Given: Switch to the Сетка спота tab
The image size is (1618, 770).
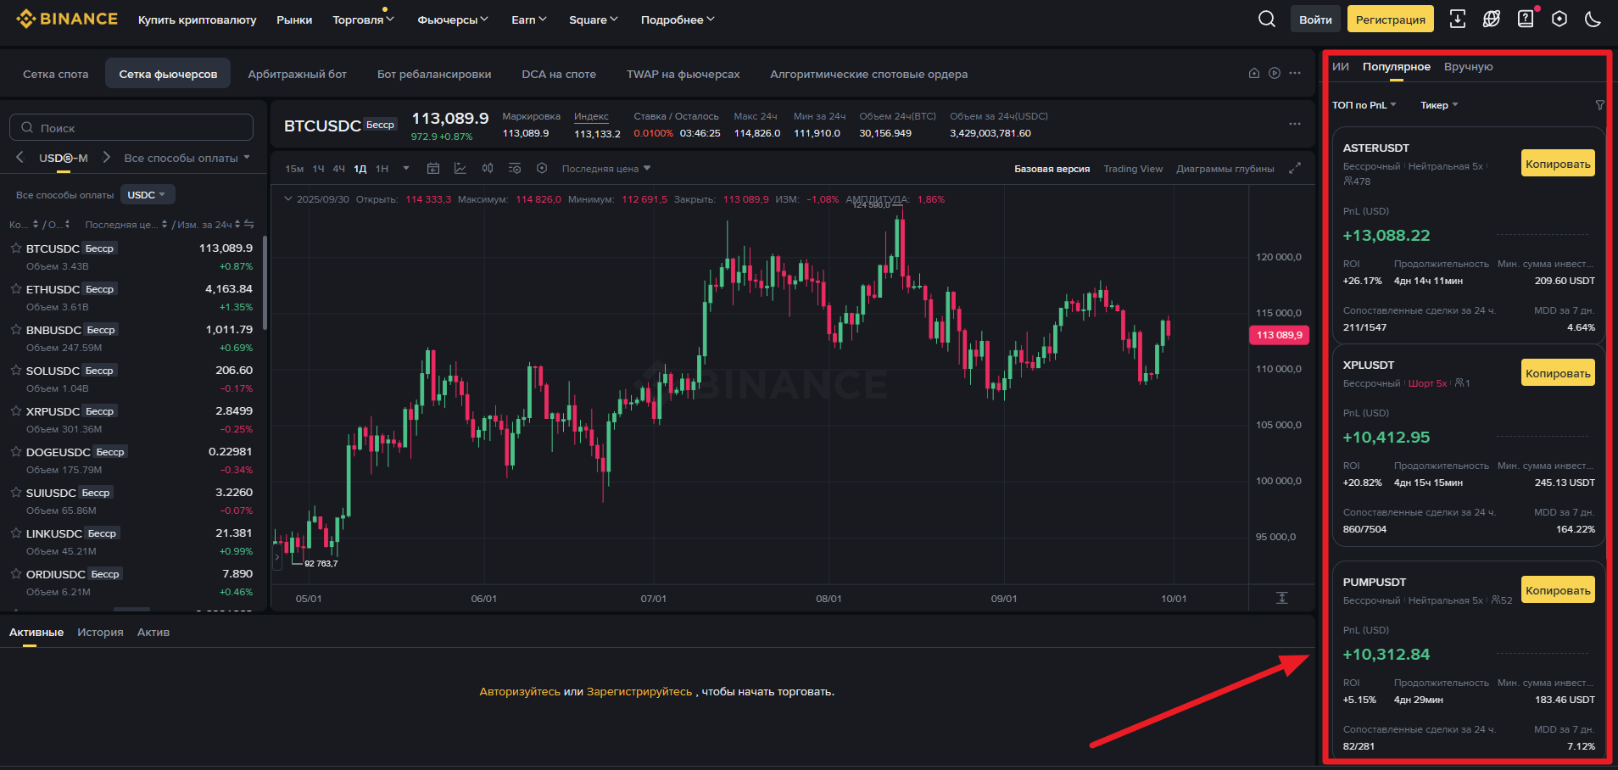Looking at the screenshot, I should tap(55, 74).
